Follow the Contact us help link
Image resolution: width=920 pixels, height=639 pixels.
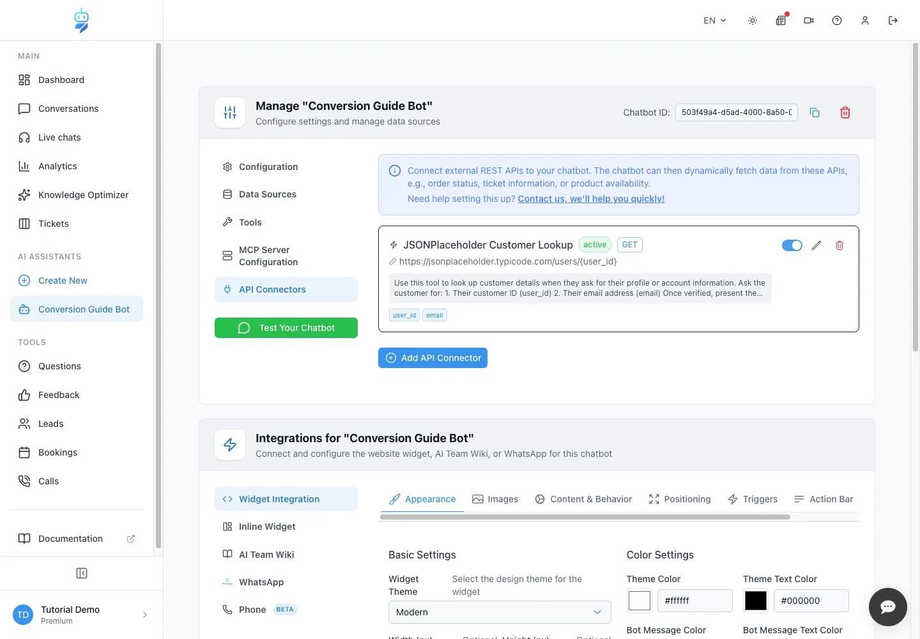click(591, 199)
